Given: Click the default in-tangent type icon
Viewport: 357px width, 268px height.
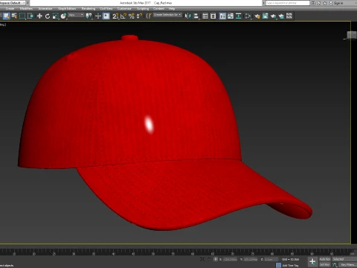Looking at the screenshot, I should 335,265.
